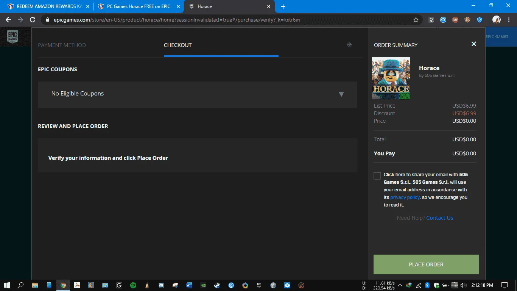Screen dimensions: 517x291
Task: Launch Spotify from taskbar
Action: pyautogui.click(x=133, y=285)
